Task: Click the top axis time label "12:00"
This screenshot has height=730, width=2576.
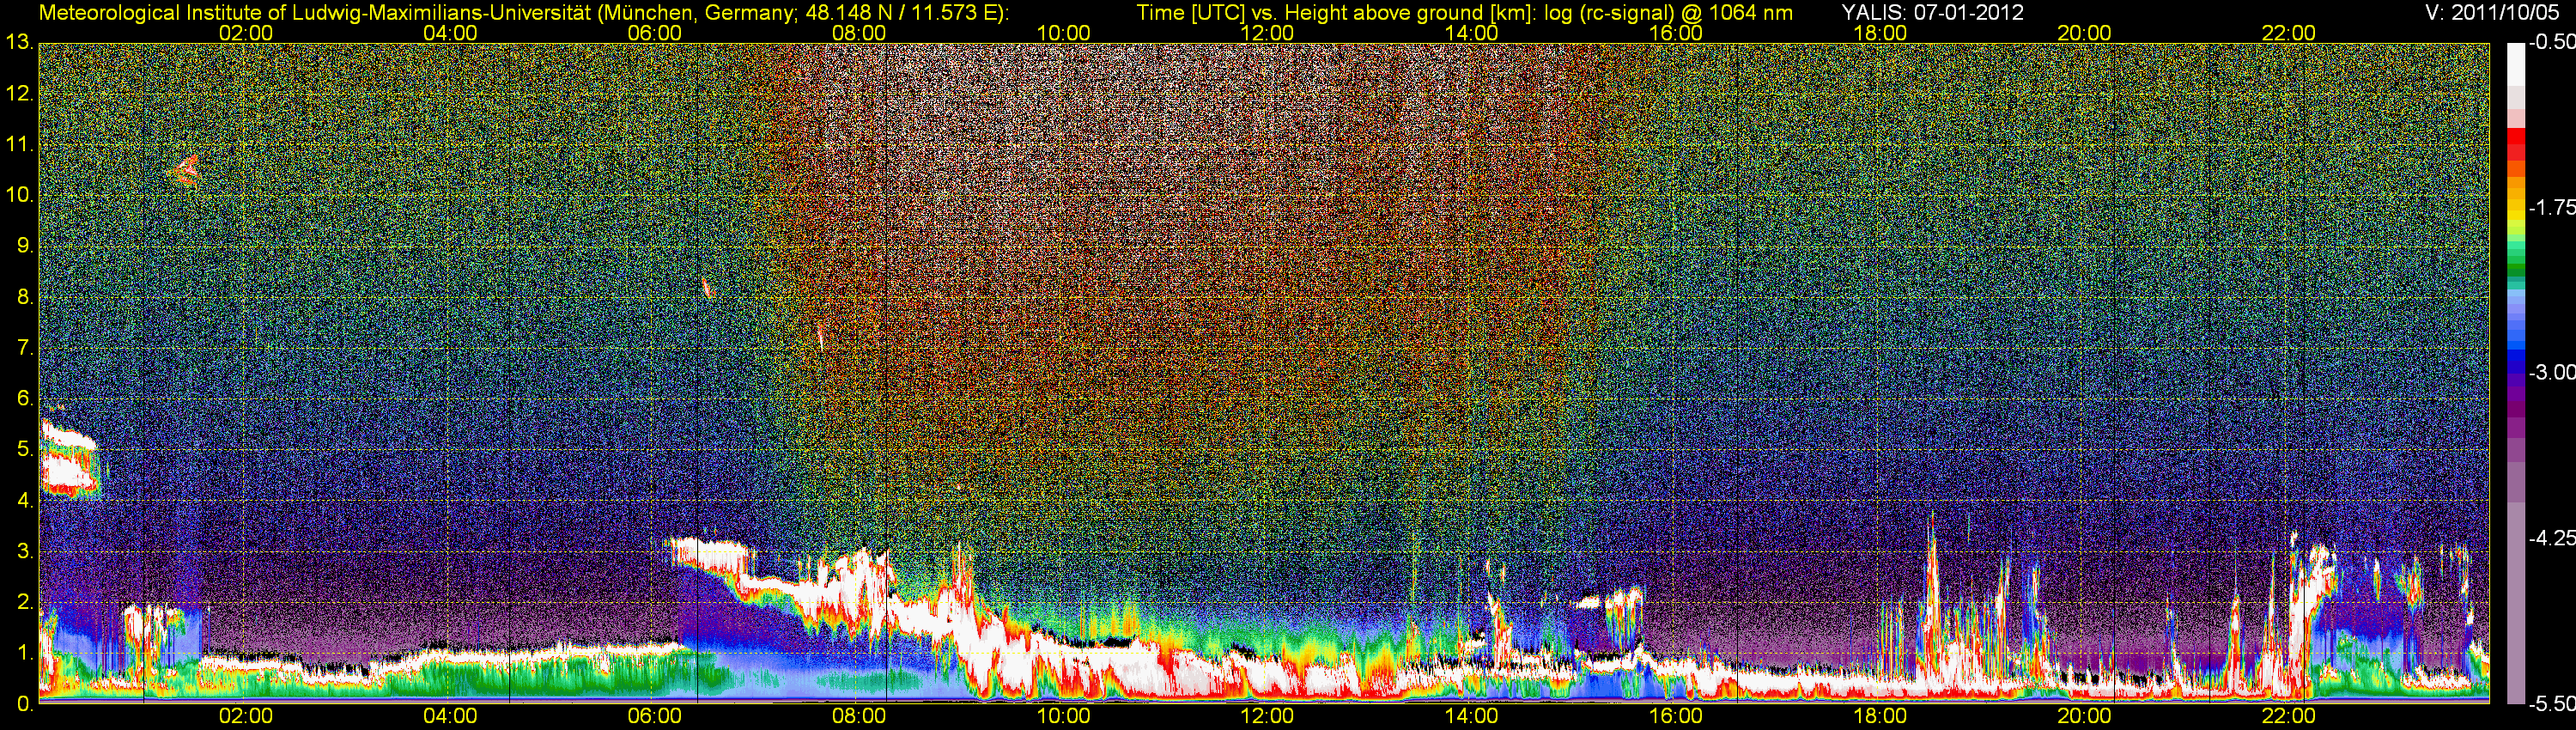Action: point(1267,33)
